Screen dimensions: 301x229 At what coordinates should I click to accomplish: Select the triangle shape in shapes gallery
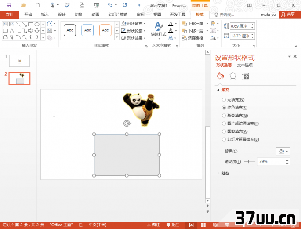click(x=12, y=31)
